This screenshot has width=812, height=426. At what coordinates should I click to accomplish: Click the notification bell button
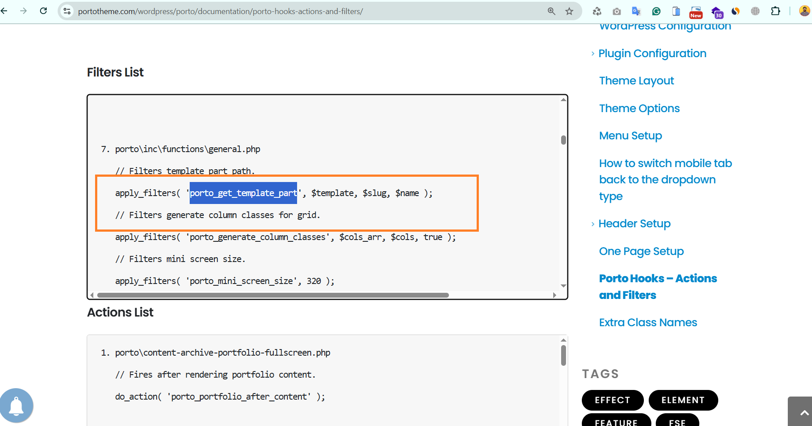coord(16,405)
